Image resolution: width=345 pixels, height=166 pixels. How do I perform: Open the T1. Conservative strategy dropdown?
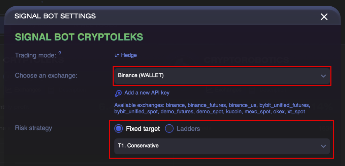pyautogui.click(x=222, y=146)
